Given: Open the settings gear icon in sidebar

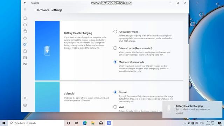Looking at the screenshot, I should pos(25,105).
